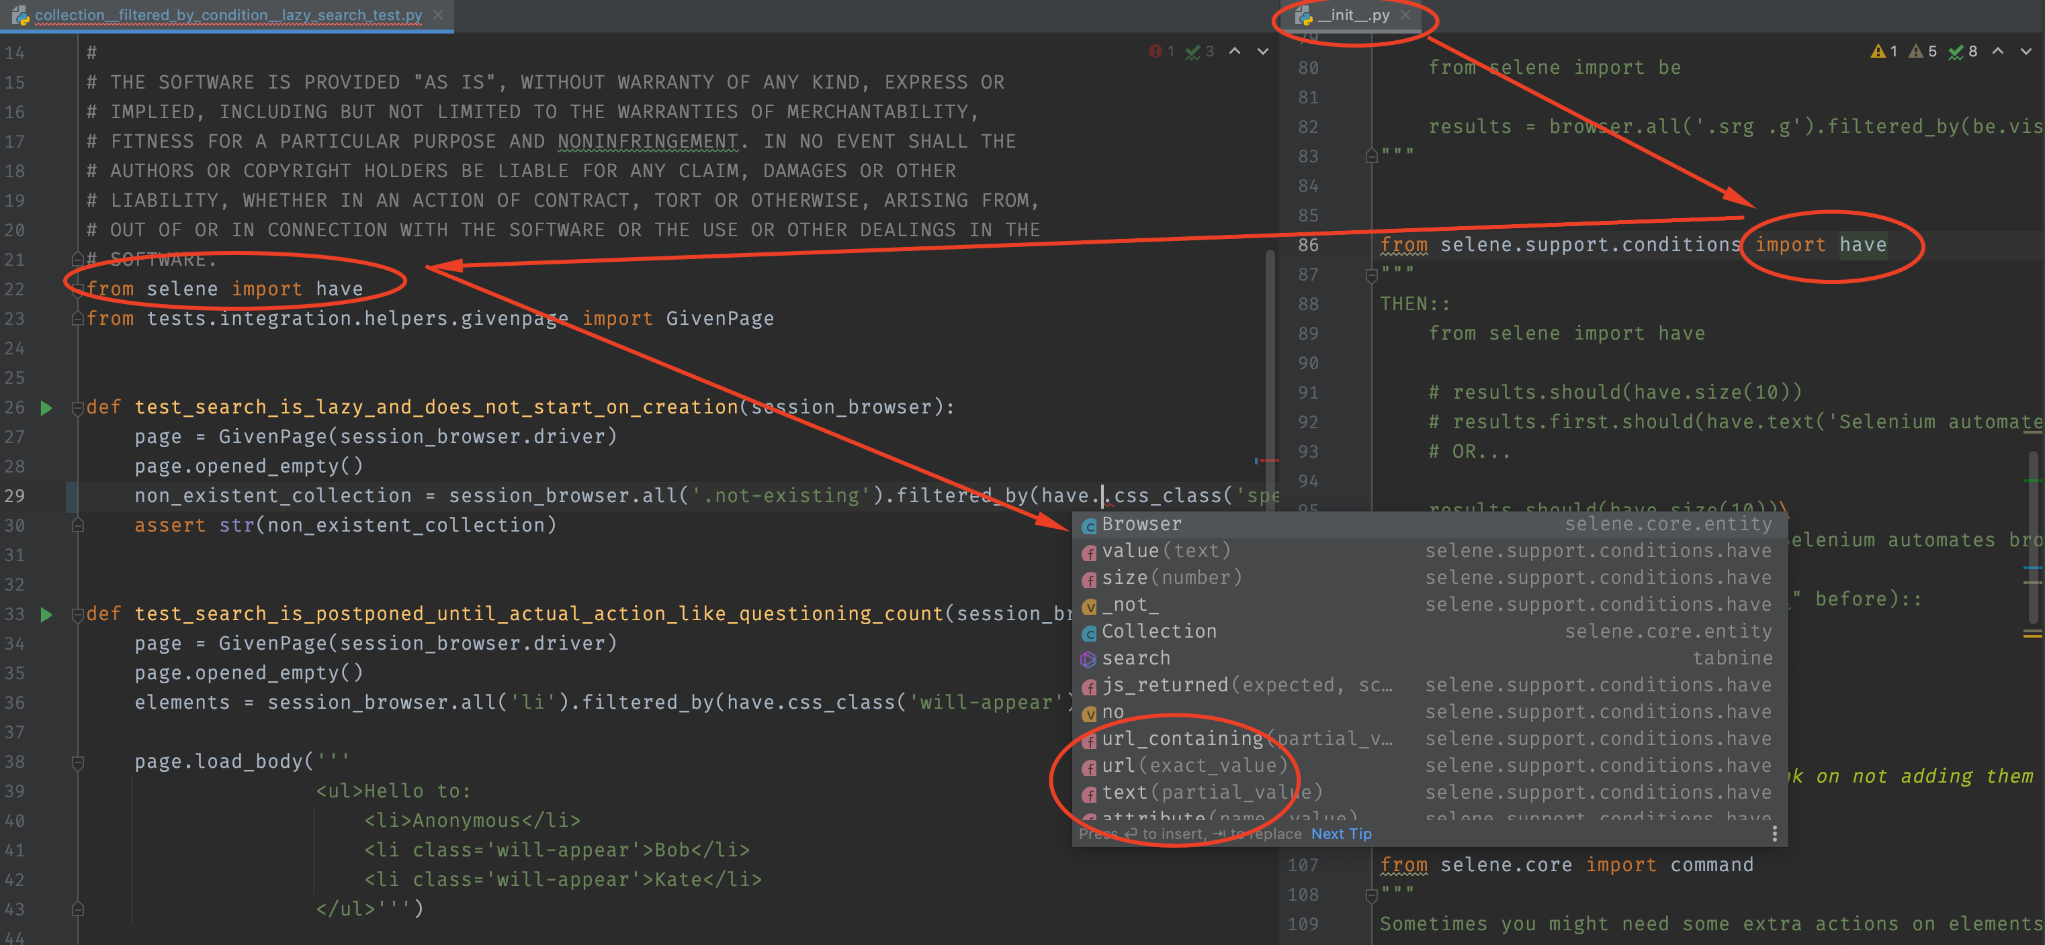Viewport: 2045px width, 945px height.
Task: Go to next highlighted problem in left editor
Action: (1262, 52)
